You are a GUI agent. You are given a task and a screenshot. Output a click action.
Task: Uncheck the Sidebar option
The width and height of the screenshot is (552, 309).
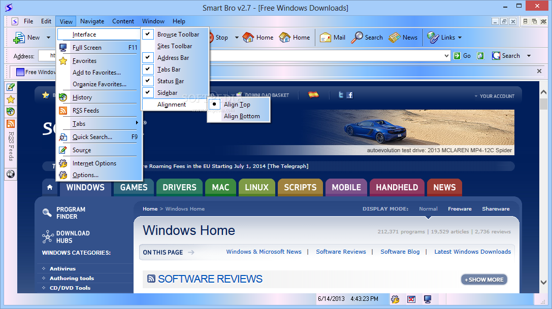[x=176, y=92]
